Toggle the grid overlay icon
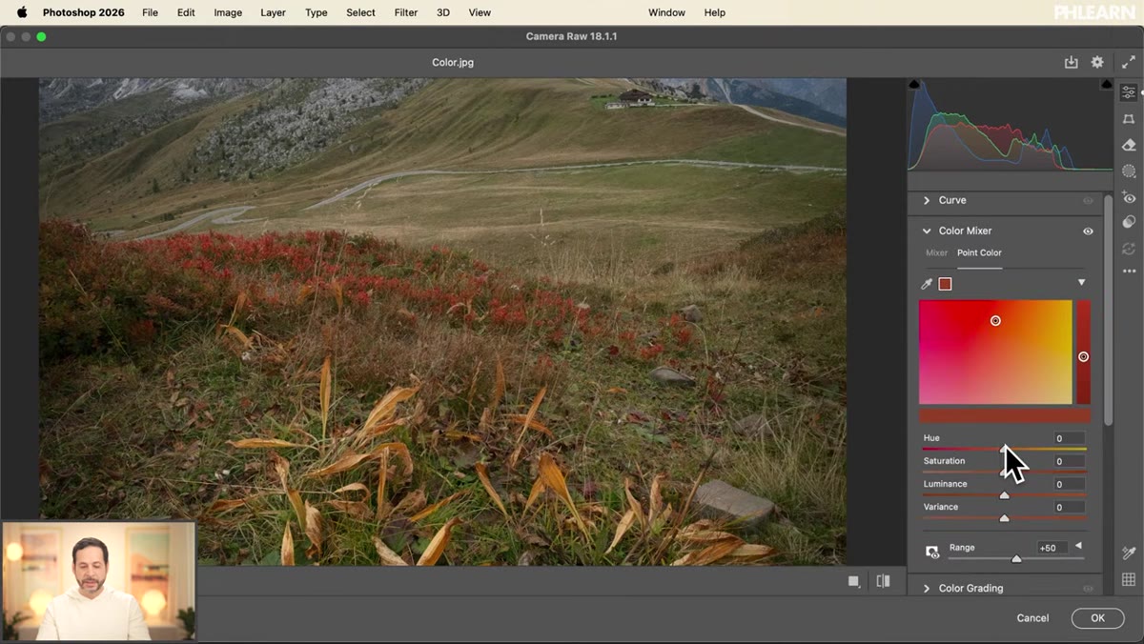Viewport: 1144px width, 644px height. [1129, 579]
